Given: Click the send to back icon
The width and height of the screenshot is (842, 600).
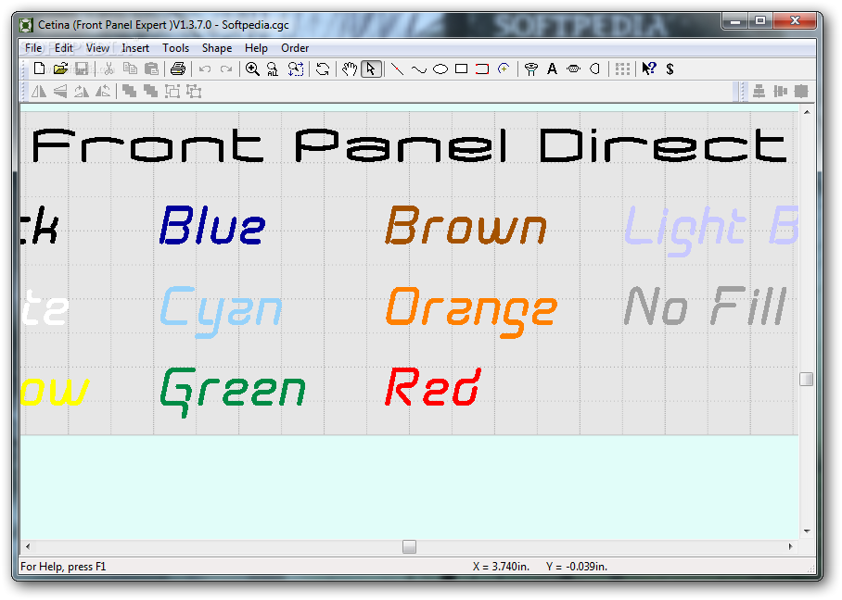Looking at the screenshot, I should point(151,91).
